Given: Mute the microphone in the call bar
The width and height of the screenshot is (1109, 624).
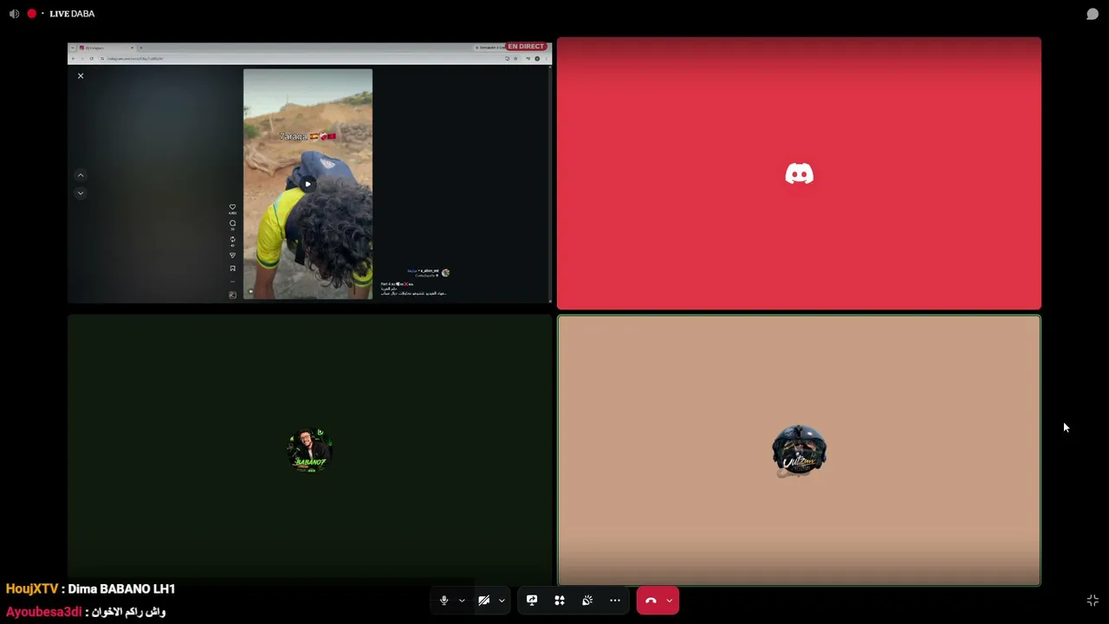Looking at the screenshot, I should (x=444, y=601).
